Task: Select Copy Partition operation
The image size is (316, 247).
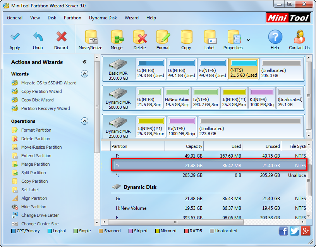Action: point(34,181)
